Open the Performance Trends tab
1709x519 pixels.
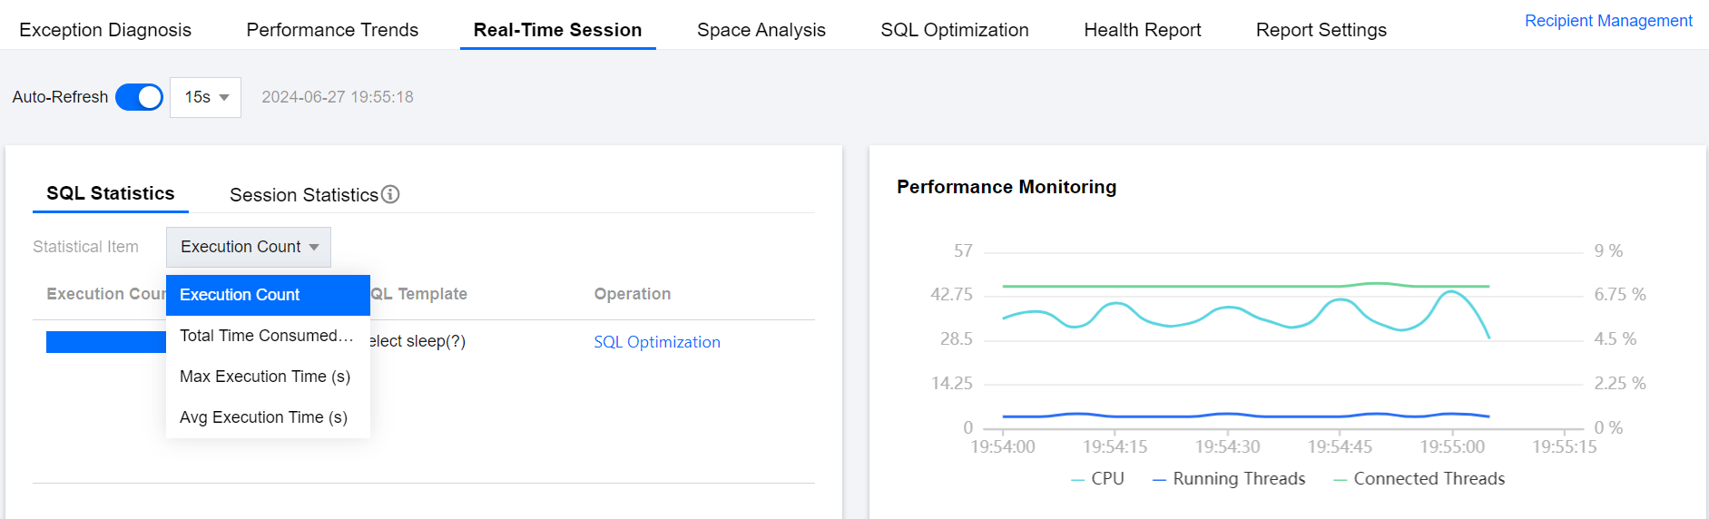[332, 30]
